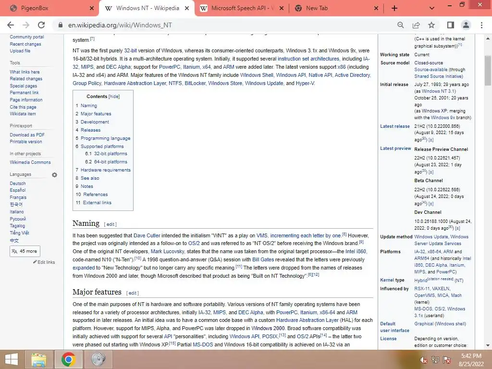Click the Chrome taskbar icon
This screenshot has width=492, height=369.
pyautogui.click(x=68, y=359)
